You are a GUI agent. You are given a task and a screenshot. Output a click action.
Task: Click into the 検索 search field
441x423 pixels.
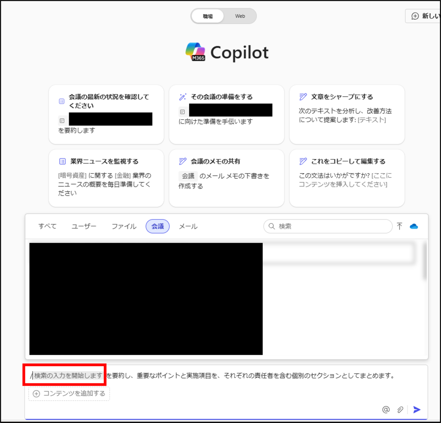tap(328, 226)
